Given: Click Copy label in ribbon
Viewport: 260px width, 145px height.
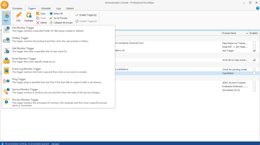Looking at the screenshot, I should (43, 14).
